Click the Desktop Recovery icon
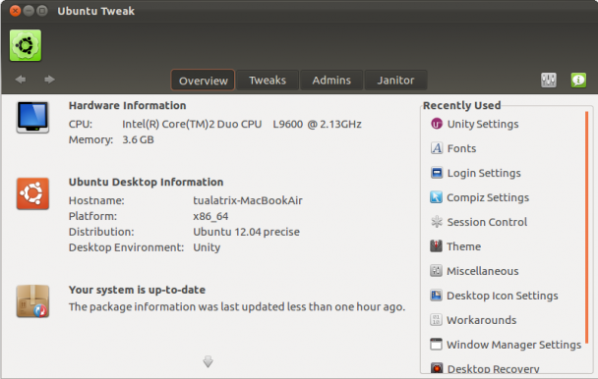 (x=437, y=368)
